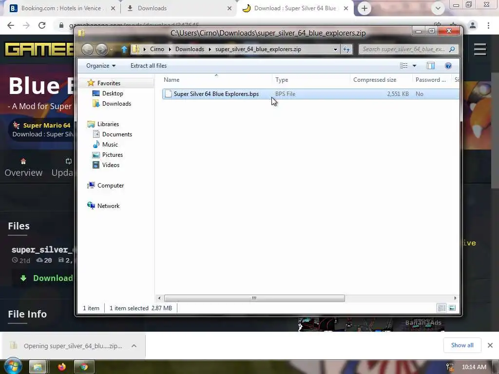Open Downloads in the navigation pane
Viewport: 499px width, 374px height.
point(116,104)
